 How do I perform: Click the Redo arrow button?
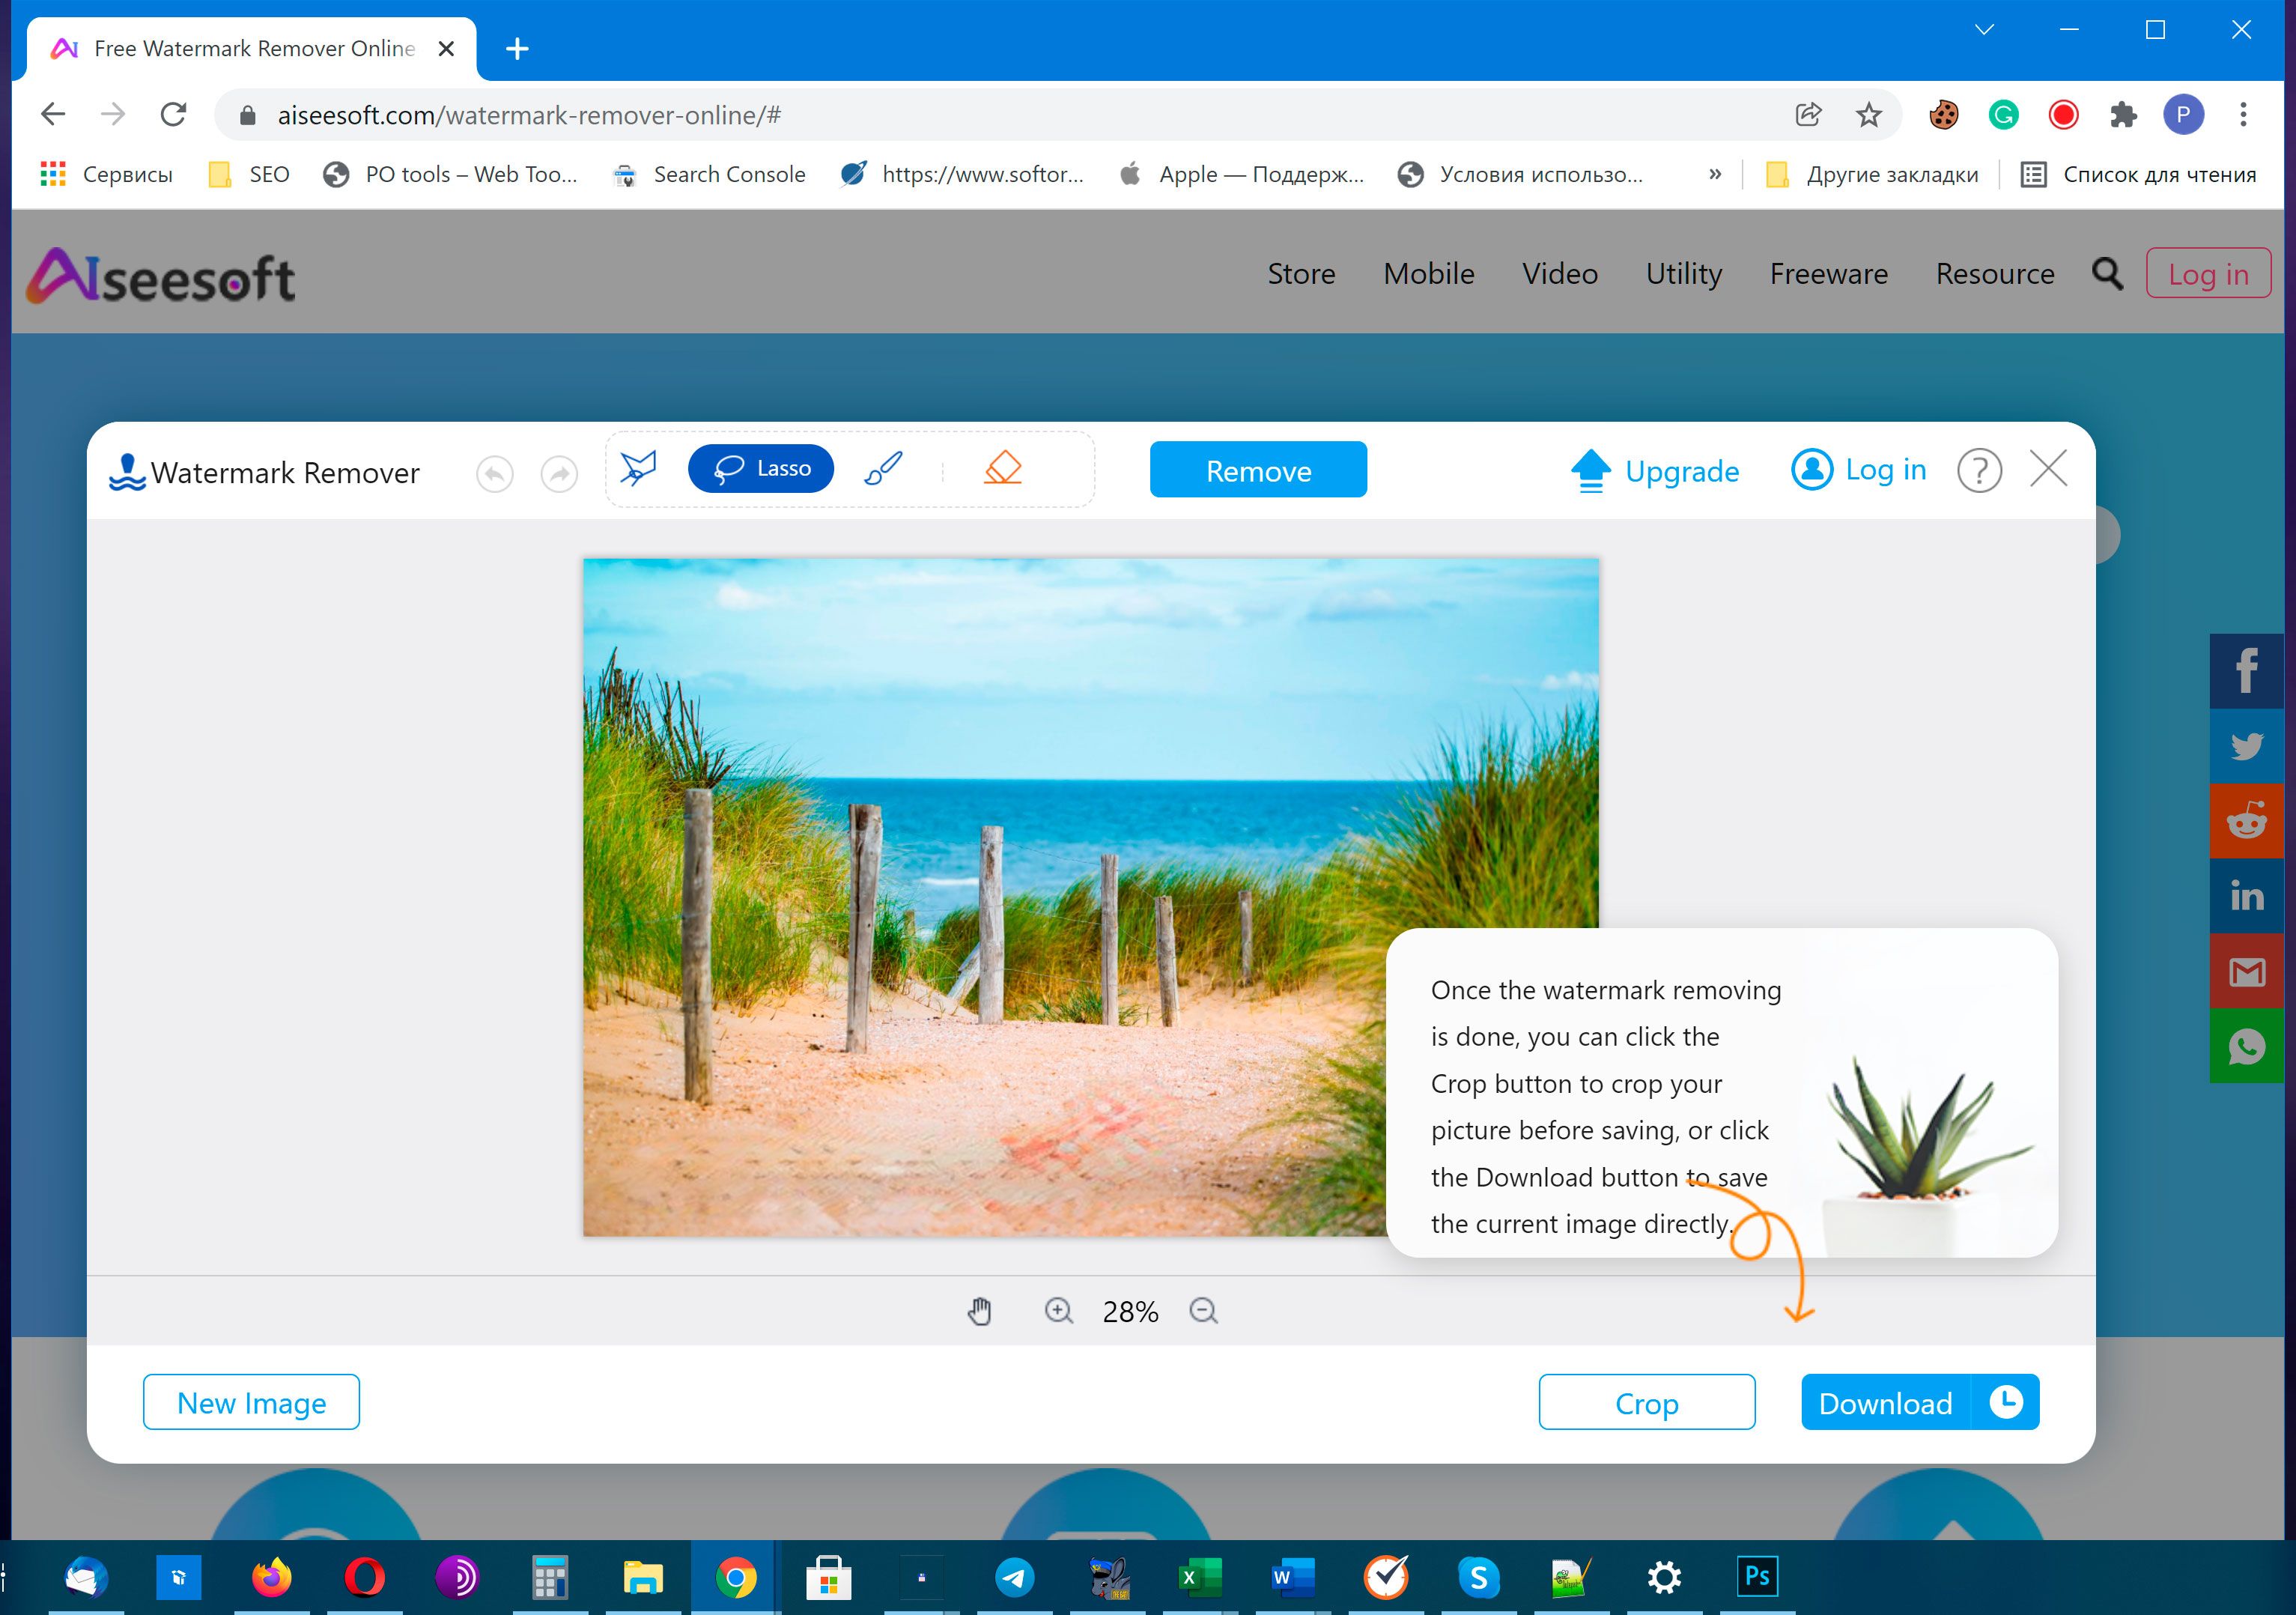click(x=559, y=470)
